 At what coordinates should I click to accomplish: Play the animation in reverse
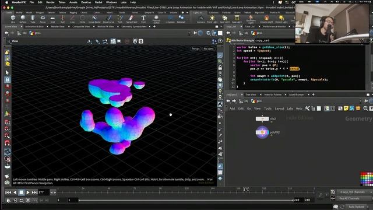tap(15, 192)
